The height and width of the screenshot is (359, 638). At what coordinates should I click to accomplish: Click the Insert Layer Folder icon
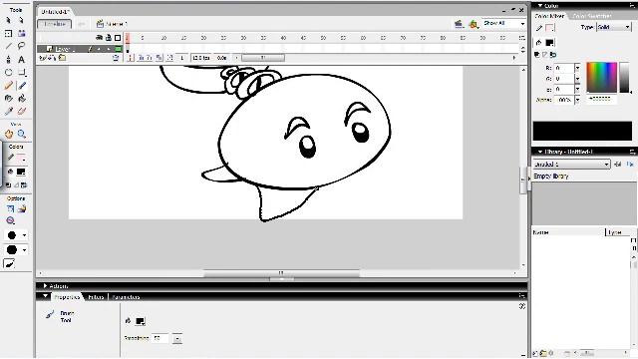pos(62,58)
